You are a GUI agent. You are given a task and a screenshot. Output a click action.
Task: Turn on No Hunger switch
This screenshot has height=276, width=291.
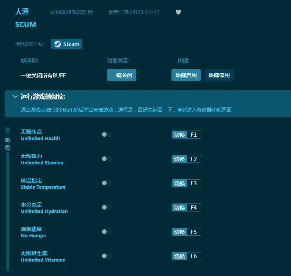[x=107, y=232]
